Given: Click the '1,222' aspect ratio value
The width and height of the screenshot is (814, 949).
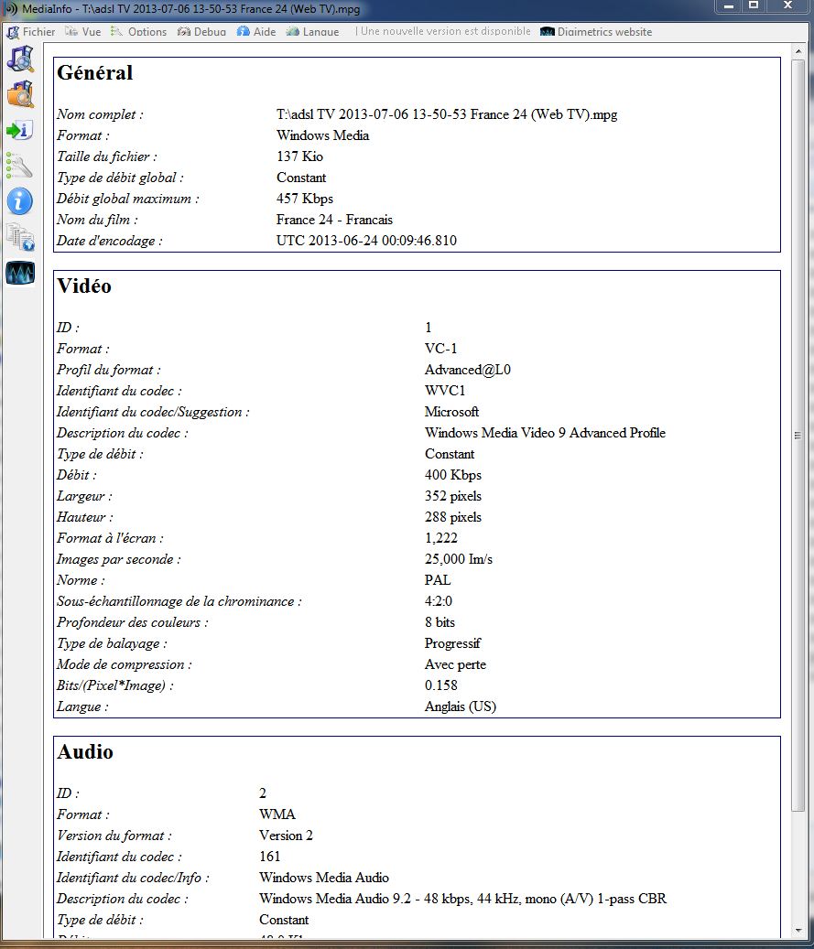Looking at the screenshot, I should [x=441, y=538].
